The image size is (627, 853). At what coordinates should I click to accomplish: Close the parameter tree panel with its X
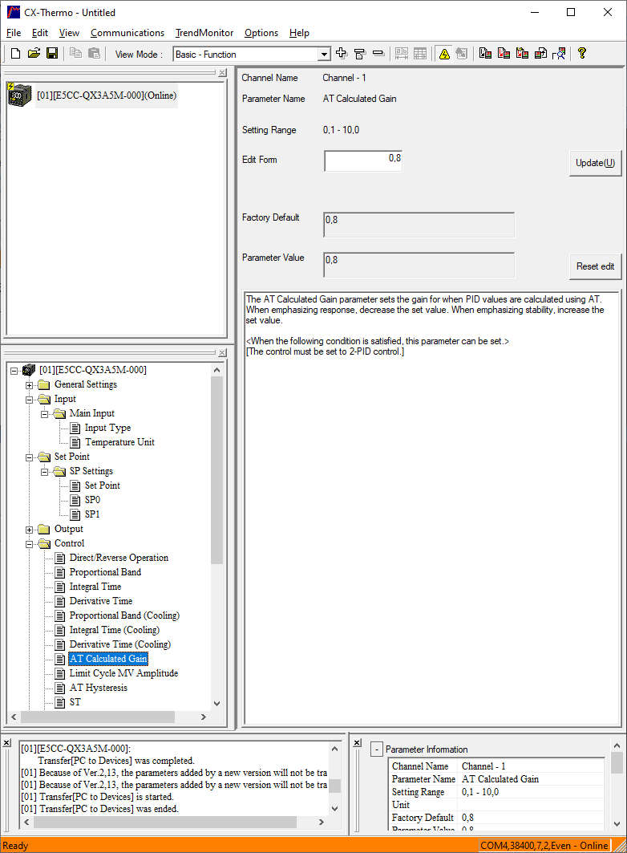click(222, 352)
